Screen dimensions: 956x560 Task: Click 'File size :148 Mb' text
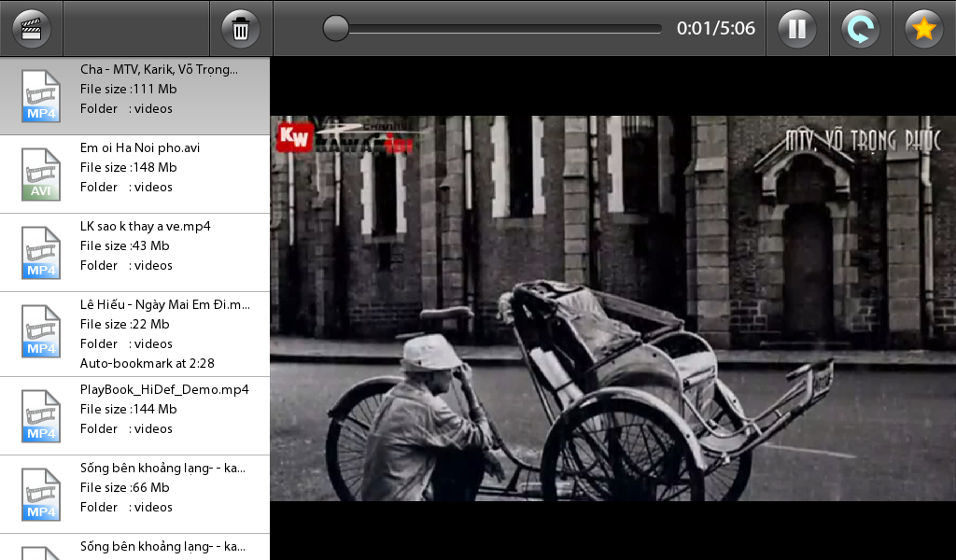pyautogui.click(x=128, y=168)
